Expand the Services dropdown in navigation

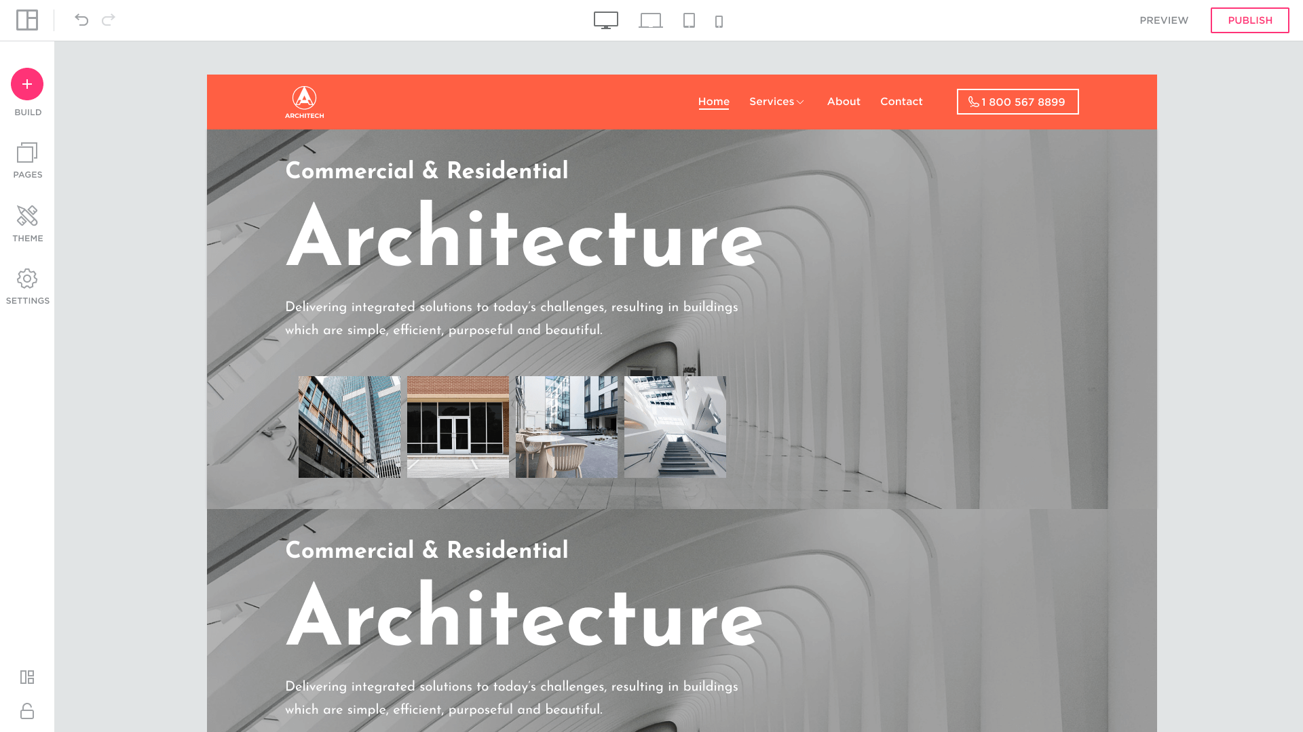click(x=776, y=102)
